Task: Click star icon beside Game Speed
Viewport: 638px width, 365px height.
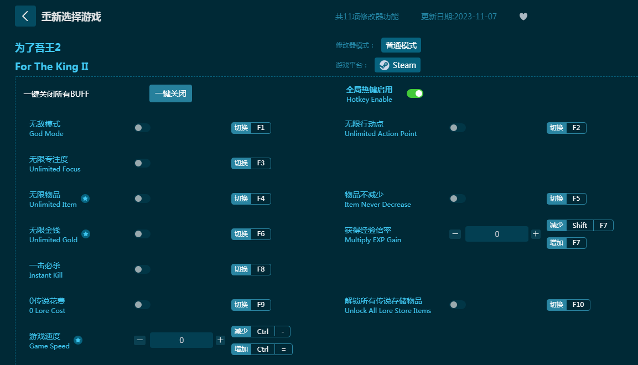Action: tap(77, 340)
